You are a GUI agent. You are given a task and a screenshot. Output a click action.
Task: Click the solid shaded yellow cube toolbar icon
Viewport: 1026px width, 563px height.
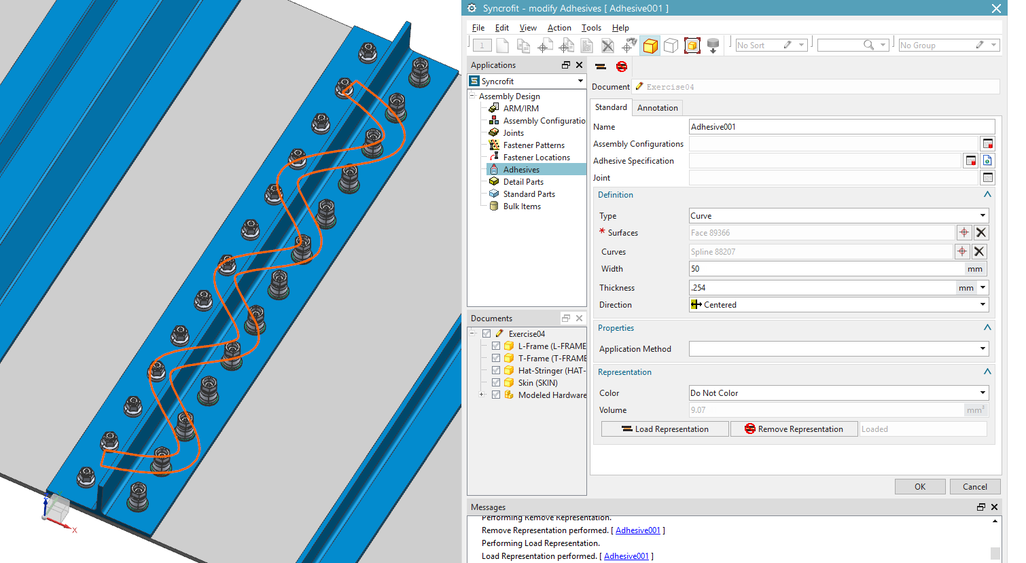(x=650, y=46)
